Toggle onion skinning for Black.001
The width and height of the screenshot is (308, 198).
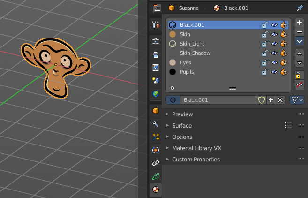[284, 25]
